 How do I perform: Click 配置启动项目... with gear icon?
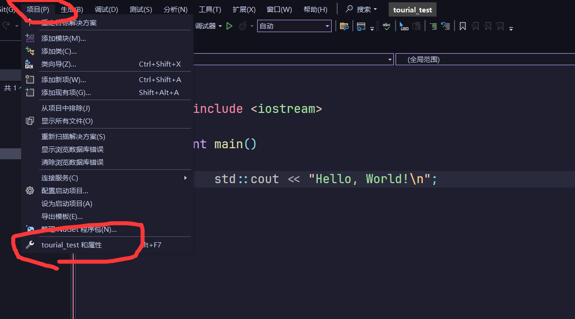click(x=64, y=191)
